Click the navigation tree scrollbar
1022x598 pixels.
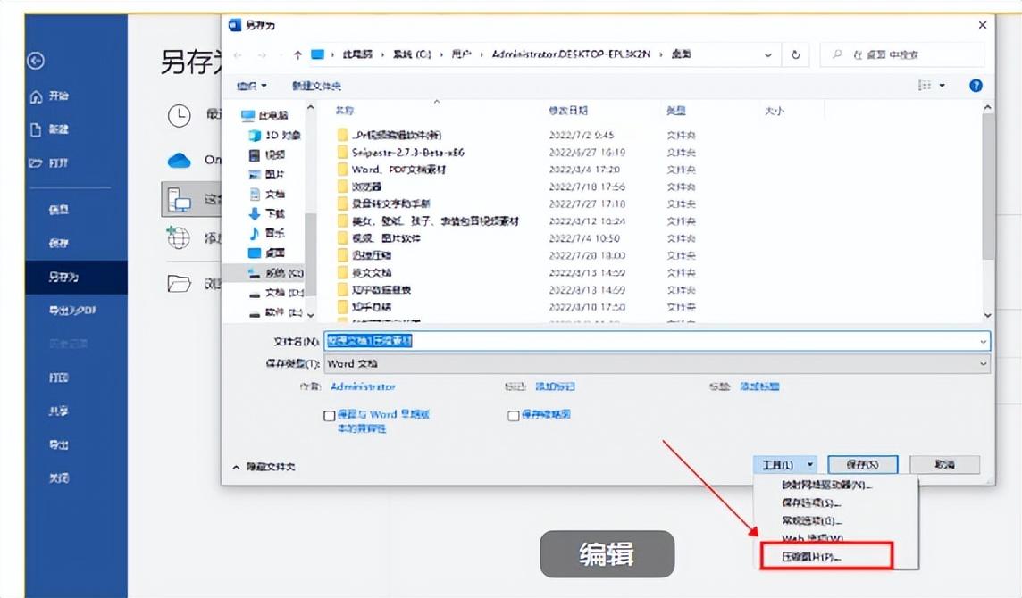310,254
